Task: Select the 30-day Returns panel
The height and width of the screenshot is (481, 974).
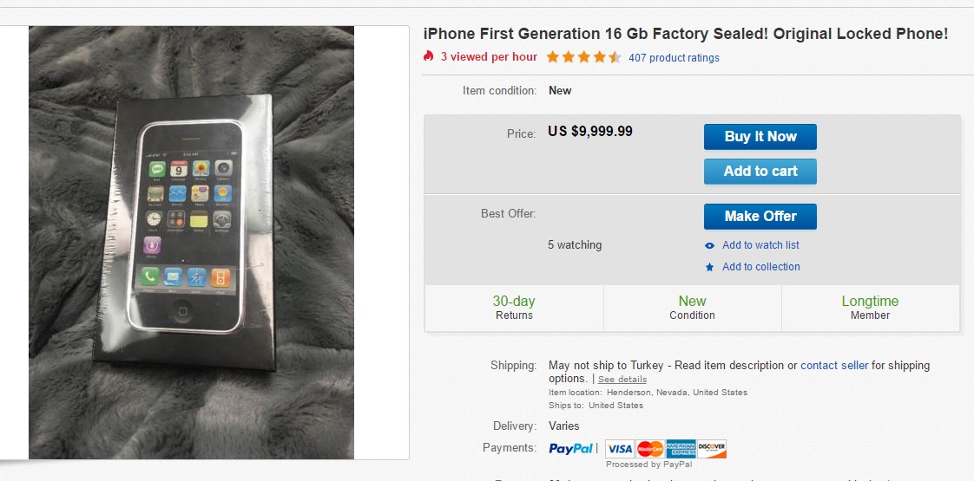Action: pyautogui.click(x=514, y=308)
